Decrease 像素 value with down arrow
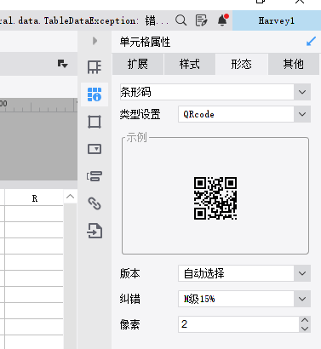This screenshot has width=321, height=349. click(x=305, y=329)
